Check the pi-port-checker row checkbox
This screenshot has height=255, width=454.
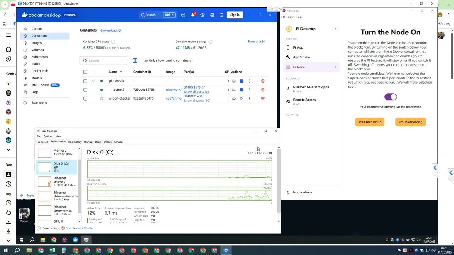click(x=85, y=98)
